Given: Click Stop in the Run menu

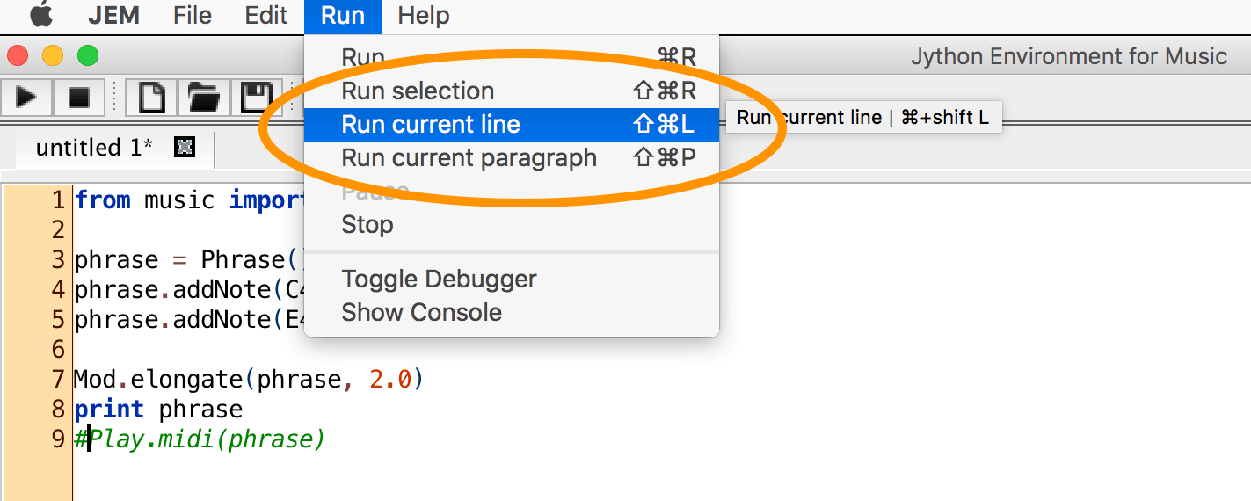Looking at the screenshot, I should click(367, 225).
